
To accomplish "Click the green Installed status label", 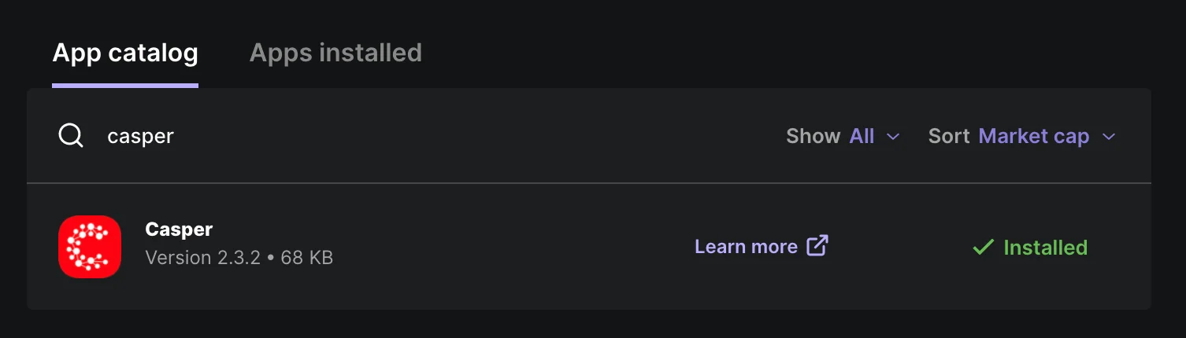I will click(1045, 248).
